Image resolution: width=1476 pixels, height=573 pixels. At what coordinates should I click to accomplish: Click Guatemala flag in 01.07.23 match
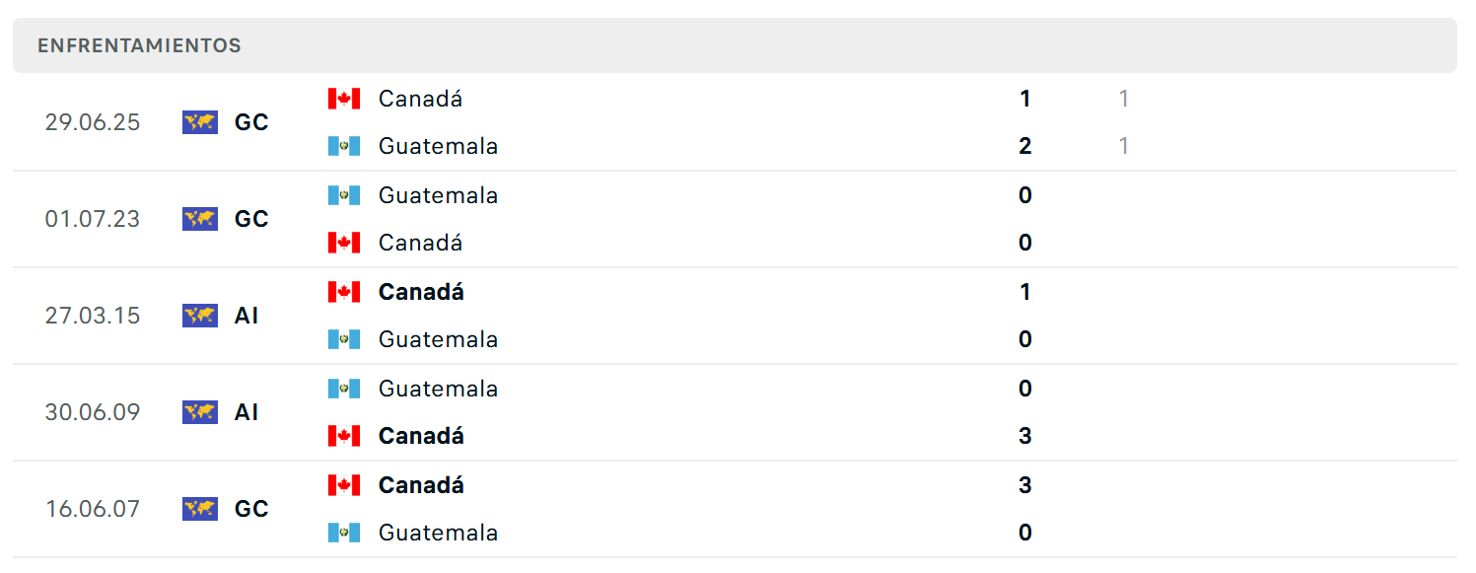click(x=344, y=195)
